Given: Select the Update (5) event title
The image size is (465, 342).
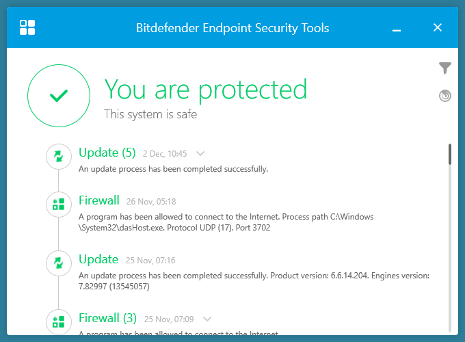Looking at the screenshot, I should [107, 153].
